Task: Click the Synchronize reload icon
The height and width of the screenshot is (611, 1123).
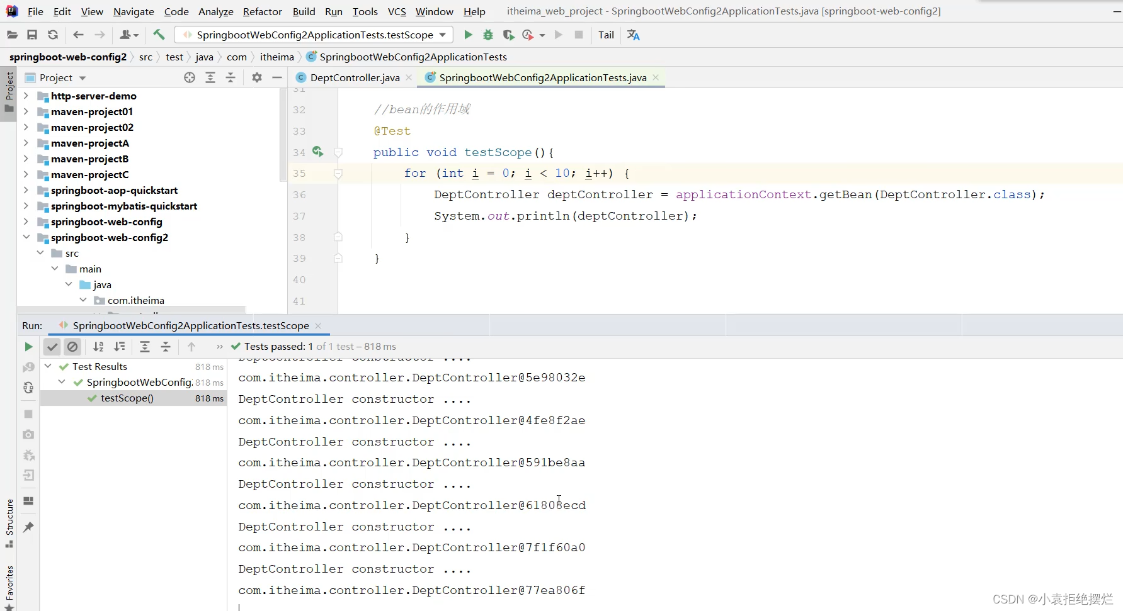Action: [x=53, y=35]
